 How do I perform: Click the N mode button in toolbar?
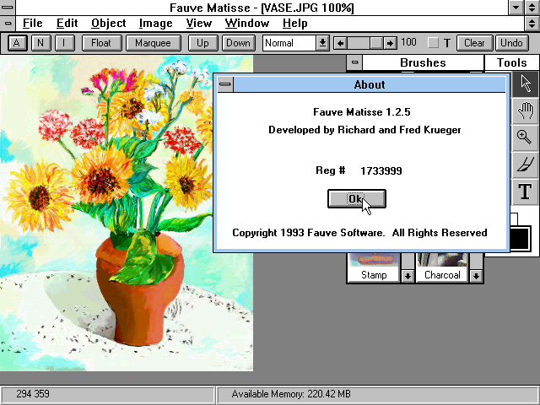pos(41,43)
